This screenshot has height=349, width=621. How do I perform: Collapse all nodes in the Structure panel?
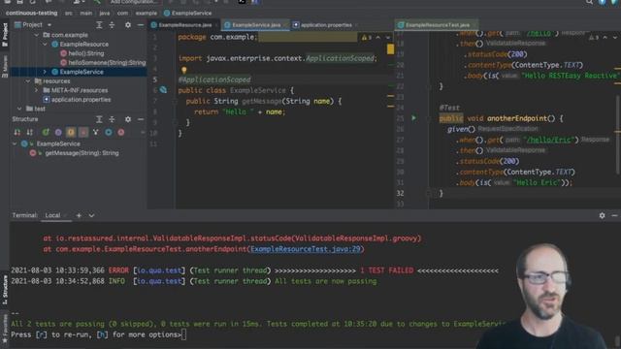pos(112,119)
